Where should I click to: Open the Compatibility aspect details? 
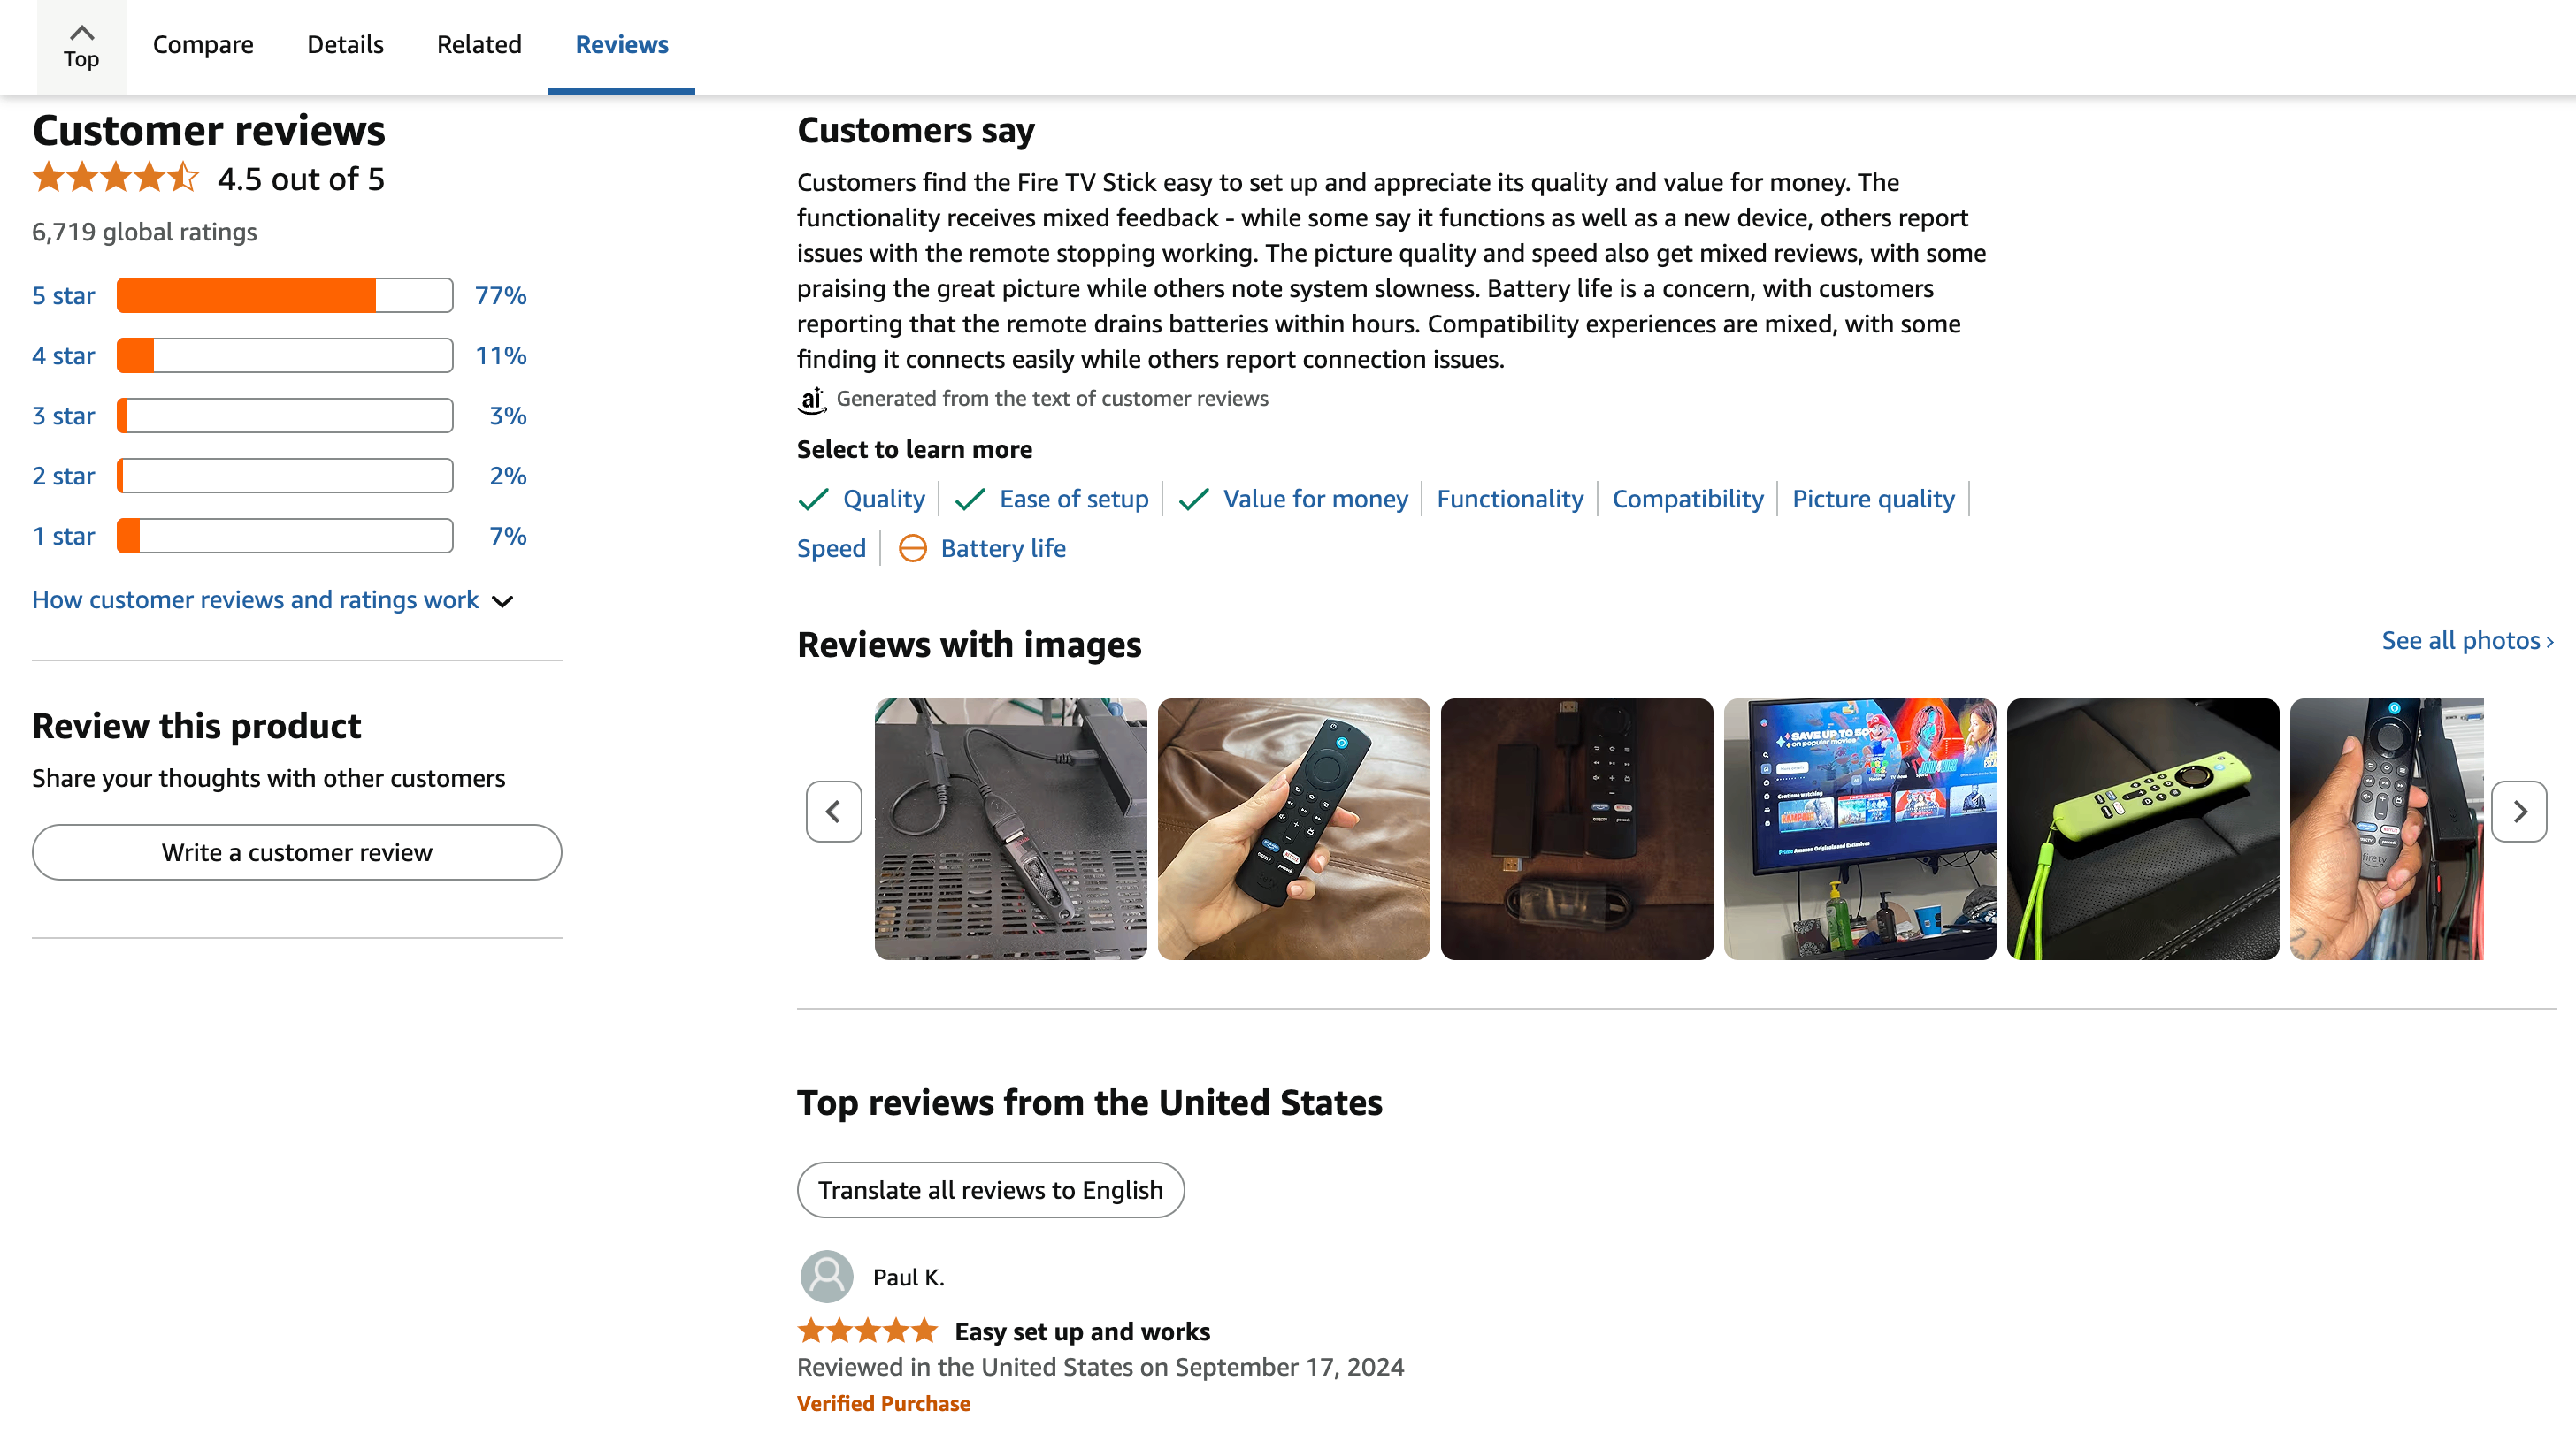[1687, 499]
